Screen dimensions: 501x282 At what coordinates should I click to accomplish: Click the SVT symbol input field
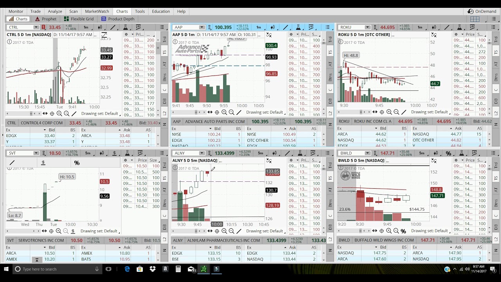[x=20, y=153]
